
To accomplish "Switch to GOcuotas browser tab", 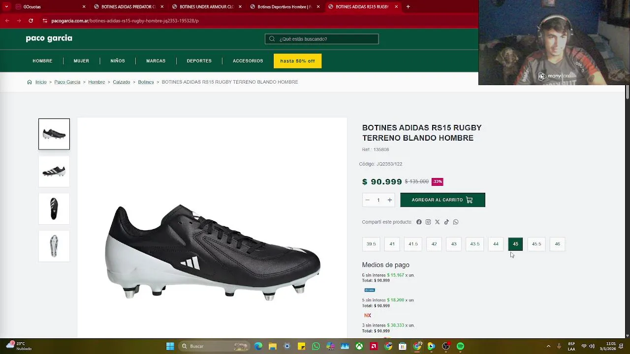I will pos(49,7).
